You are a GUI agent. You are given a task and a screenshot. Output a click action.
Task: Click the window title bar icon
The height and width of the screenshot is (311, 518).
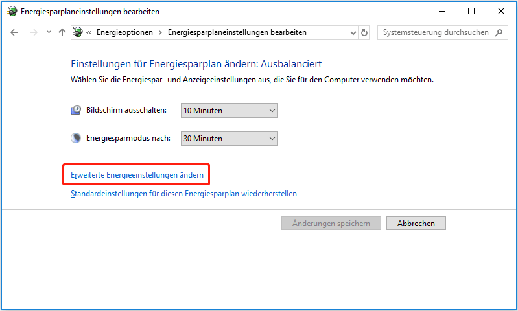12,11
